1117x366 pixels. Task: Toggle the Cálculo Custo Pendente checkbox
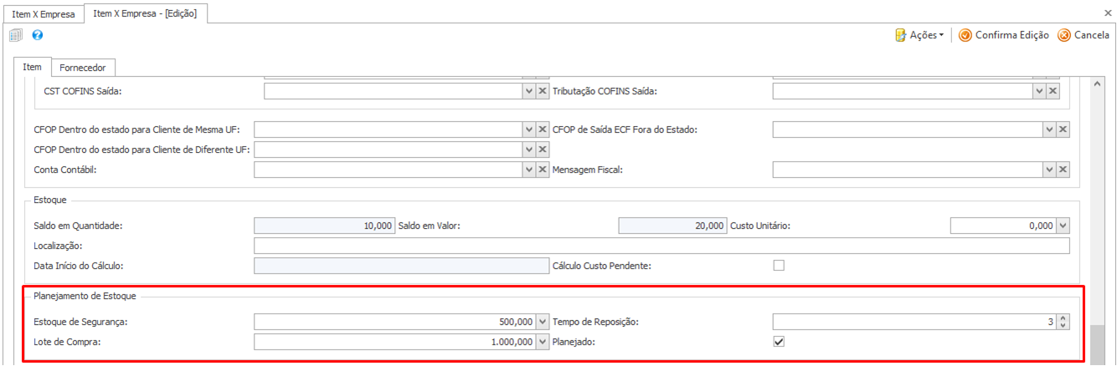click(779, 266)
